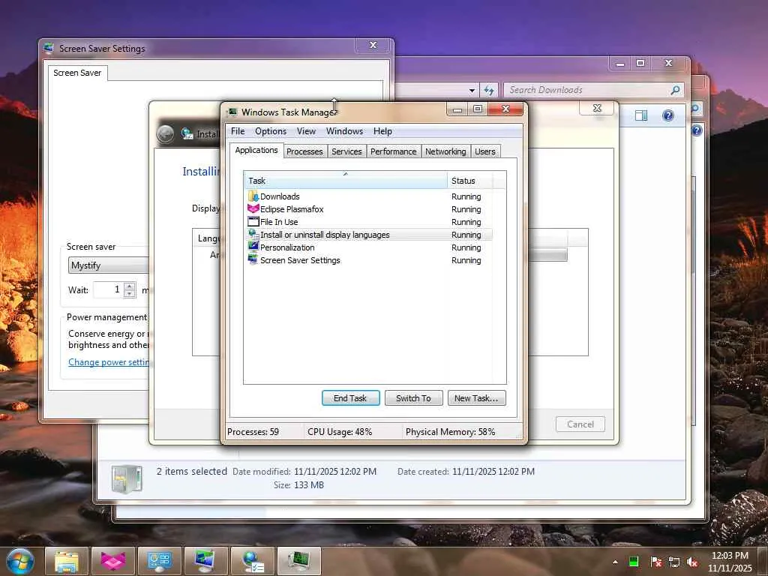The width and height of the screenshot is (768, 576).
Task: Click the Screen Saver Settings task icon
Action: click(253, 259)
